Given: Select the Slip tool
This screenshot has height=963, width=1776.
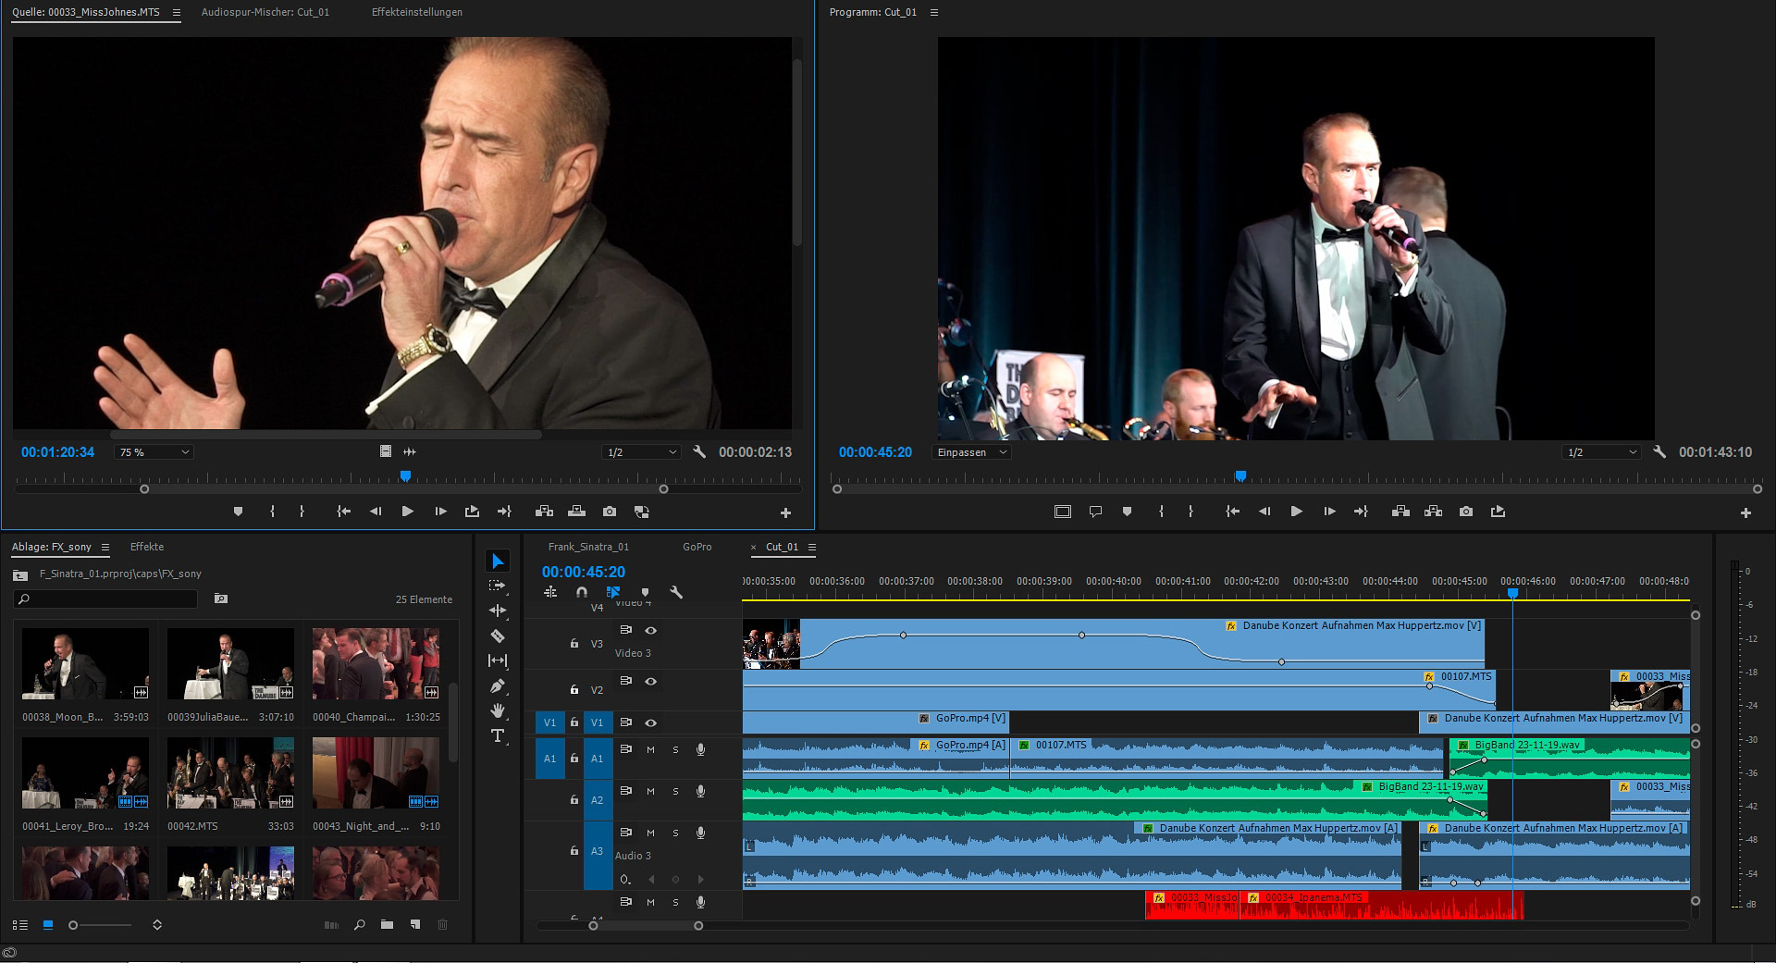Looking at the screenshot, I should (x=498, y=661).
